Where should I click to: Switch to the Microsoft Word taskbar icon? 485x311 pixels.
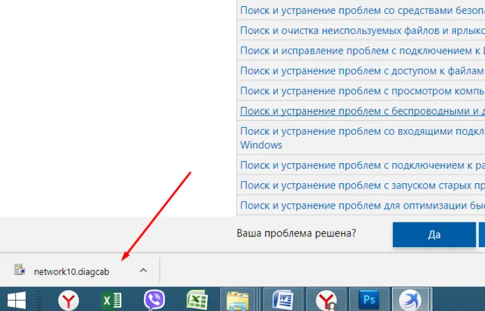pyautogui.click(x=283, y=300)
